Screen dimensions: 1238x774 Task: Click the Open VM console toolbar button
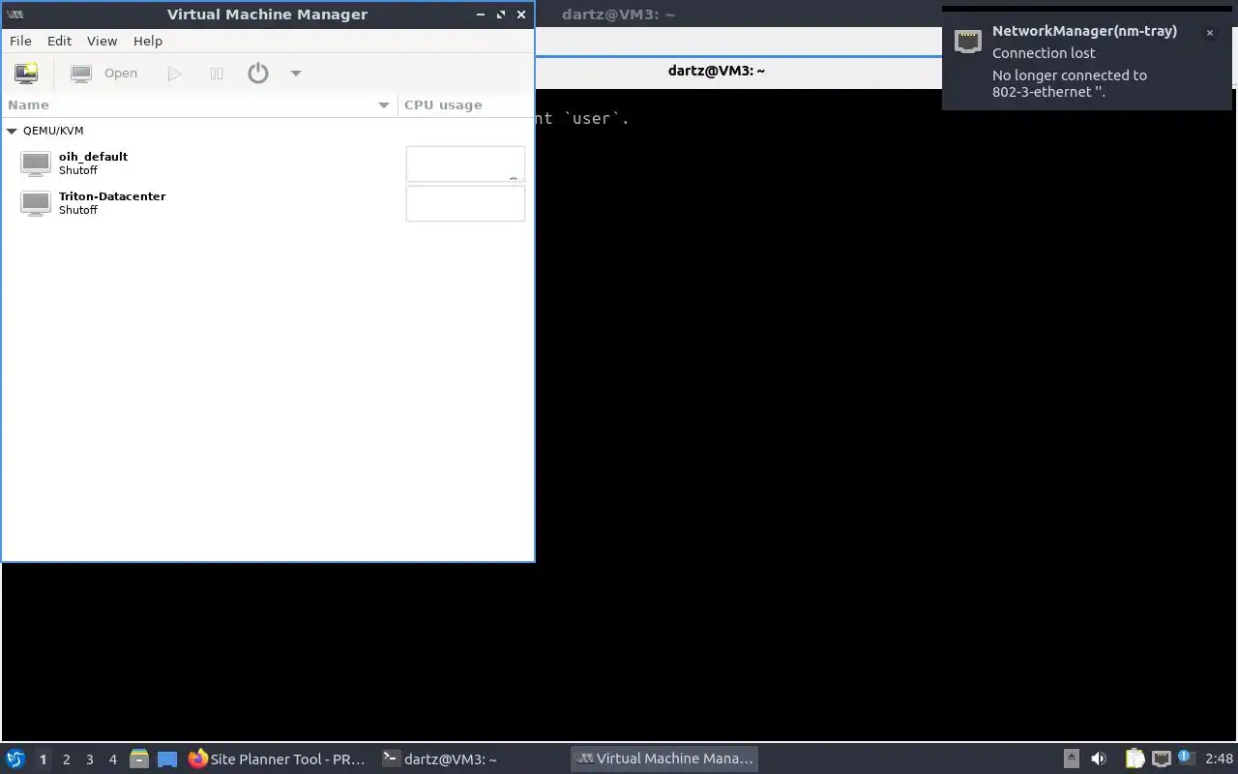[104, 73]
